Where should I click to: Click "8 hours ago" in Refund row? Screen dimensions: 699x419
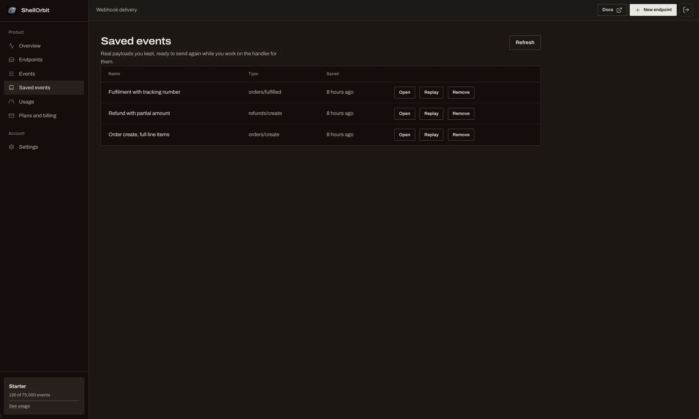[x=340, y=113]
